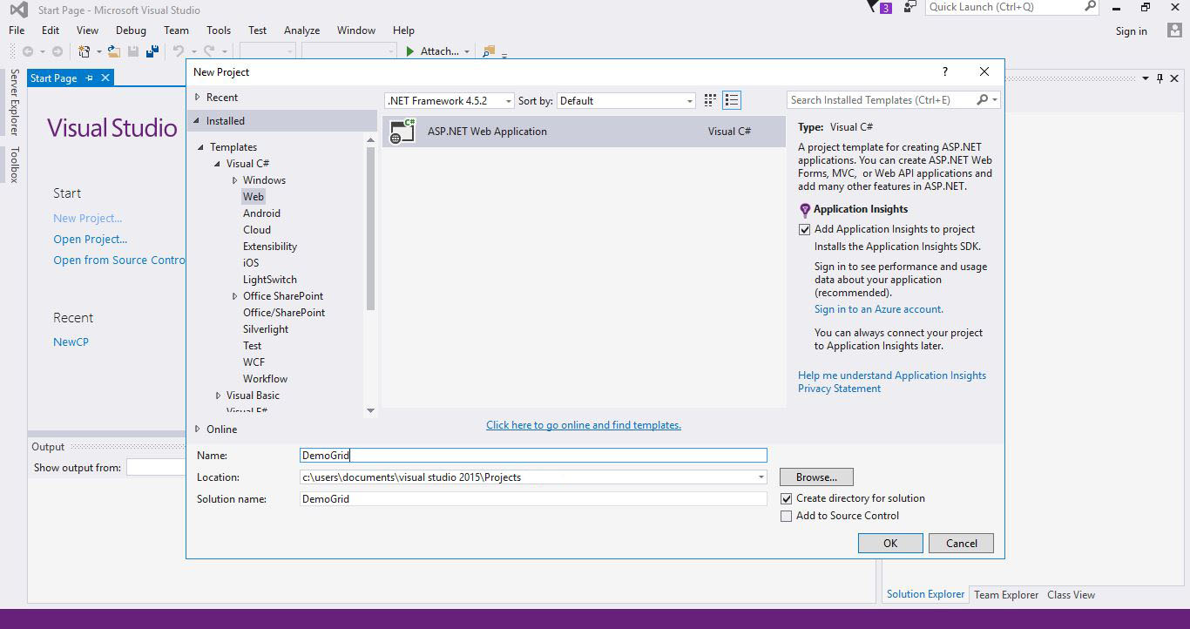Click Help me understand Application Insights link

point(892,375)
